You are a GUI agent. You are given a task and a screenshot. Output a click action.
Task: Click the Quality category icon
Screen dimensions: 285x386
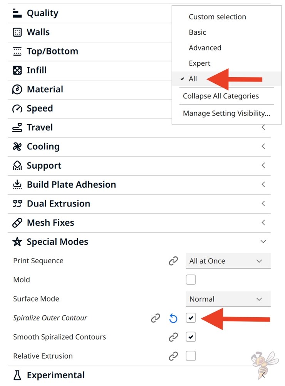click(x=17, y=13)
